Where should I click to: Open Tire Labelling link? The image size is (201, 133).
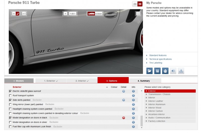156,63
